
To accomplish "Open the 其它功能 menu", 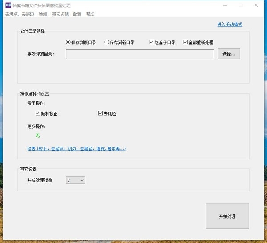I will 60,14.
